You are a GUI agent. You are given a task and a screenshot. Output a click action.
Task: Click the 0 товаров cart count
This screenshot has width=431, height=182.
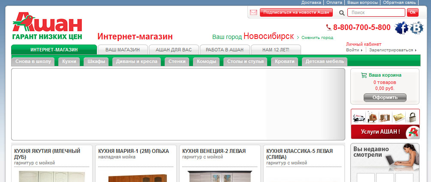[x=385, y=82]
